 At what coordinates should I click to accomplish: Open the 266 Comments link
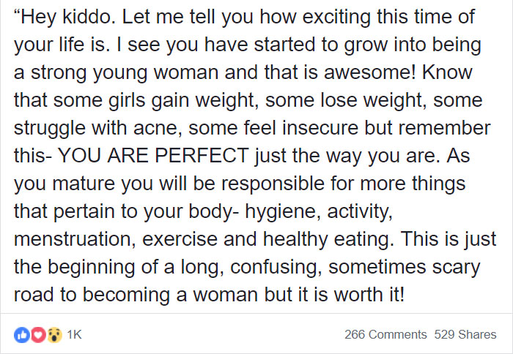(385, 334)
